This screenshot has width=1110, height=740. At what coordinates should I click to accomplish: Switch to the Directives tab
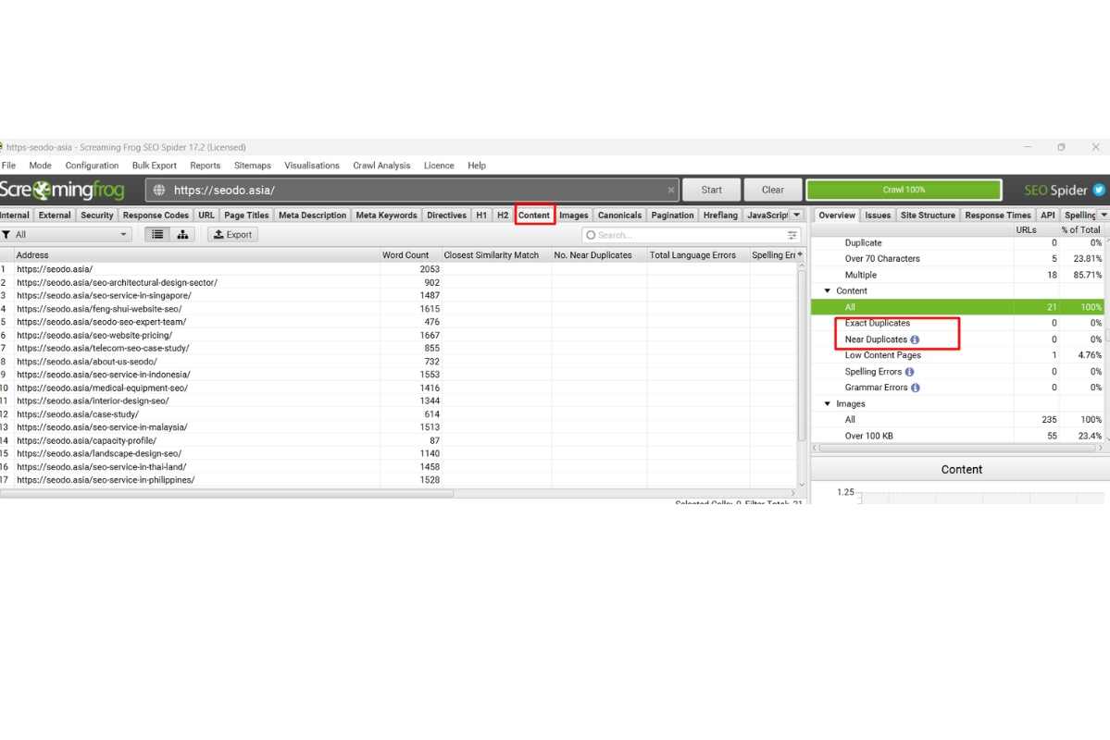point(447,216)
